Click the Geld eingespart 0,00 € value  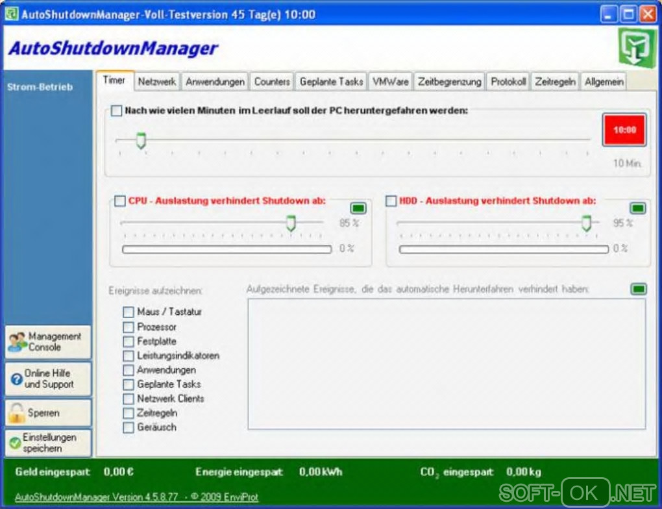pos(119,472)
